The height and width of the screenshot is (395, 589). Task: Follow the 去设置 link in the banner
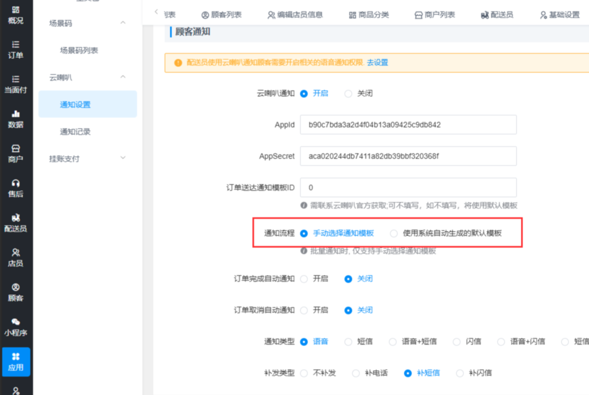tap(377, 62)
